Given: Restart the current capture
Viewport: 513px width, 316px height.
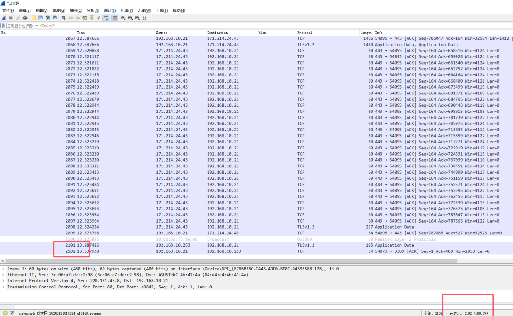Looking at the screenshot, I should coord(18,18).
